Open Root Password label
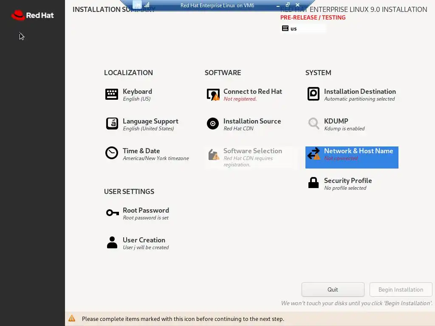 146,211
